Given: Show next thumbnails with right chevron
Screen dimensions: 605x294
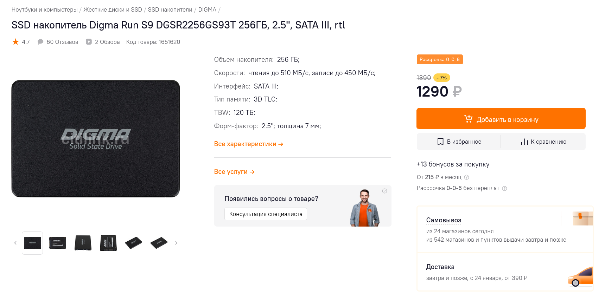Looking at the screenshot, I should 176,243.
